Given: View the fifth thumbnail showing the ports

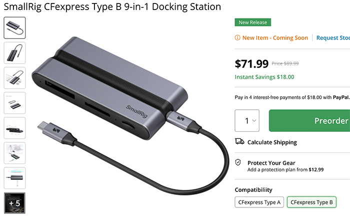Looking at the screenshot, I should click(x=14, y=128).
